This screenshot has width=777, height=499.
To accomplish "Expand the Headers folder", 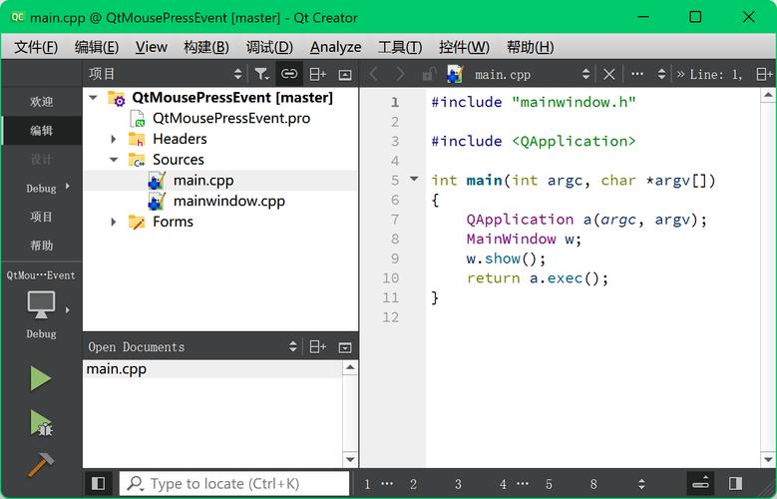I will tap(114, 140).
